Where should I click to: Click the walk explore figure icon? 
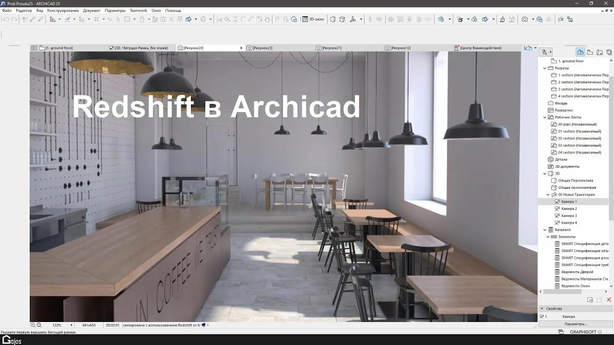[x=370, y=19]
